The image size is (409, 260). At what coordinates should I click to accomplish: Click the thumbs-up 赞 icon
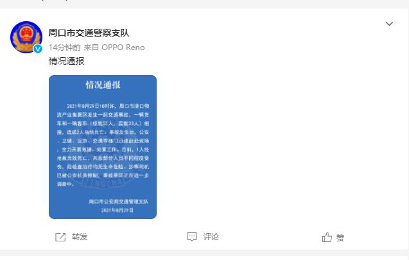(x=327, y=238)
